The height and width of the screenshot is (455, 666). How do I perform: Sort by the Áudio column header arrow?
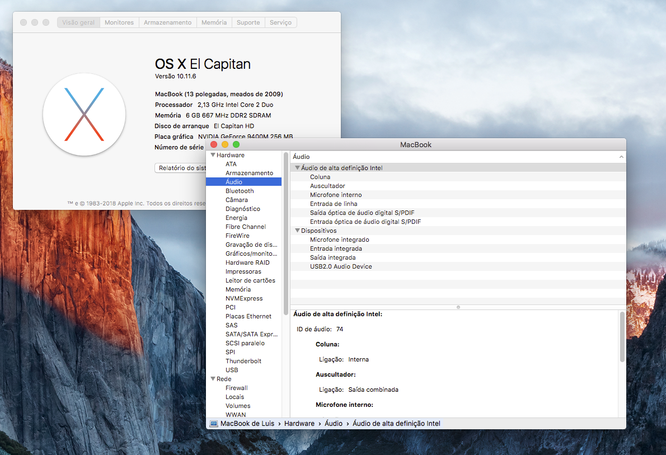[x=621, y=157]
